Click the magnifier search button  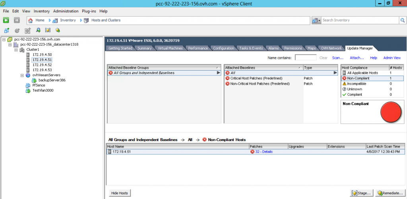click(x=403, y=20)
